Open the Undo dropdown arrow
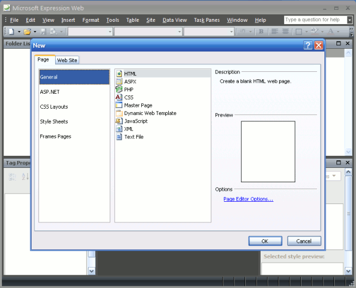The height and width of the screenshot is (288, 356). [250, 32]
